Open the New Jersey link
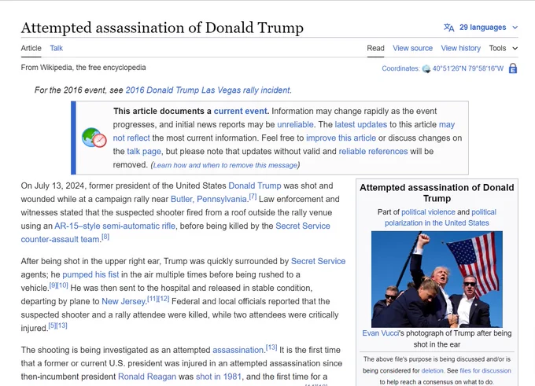The image size is (535, 386). tap(124, 301)
